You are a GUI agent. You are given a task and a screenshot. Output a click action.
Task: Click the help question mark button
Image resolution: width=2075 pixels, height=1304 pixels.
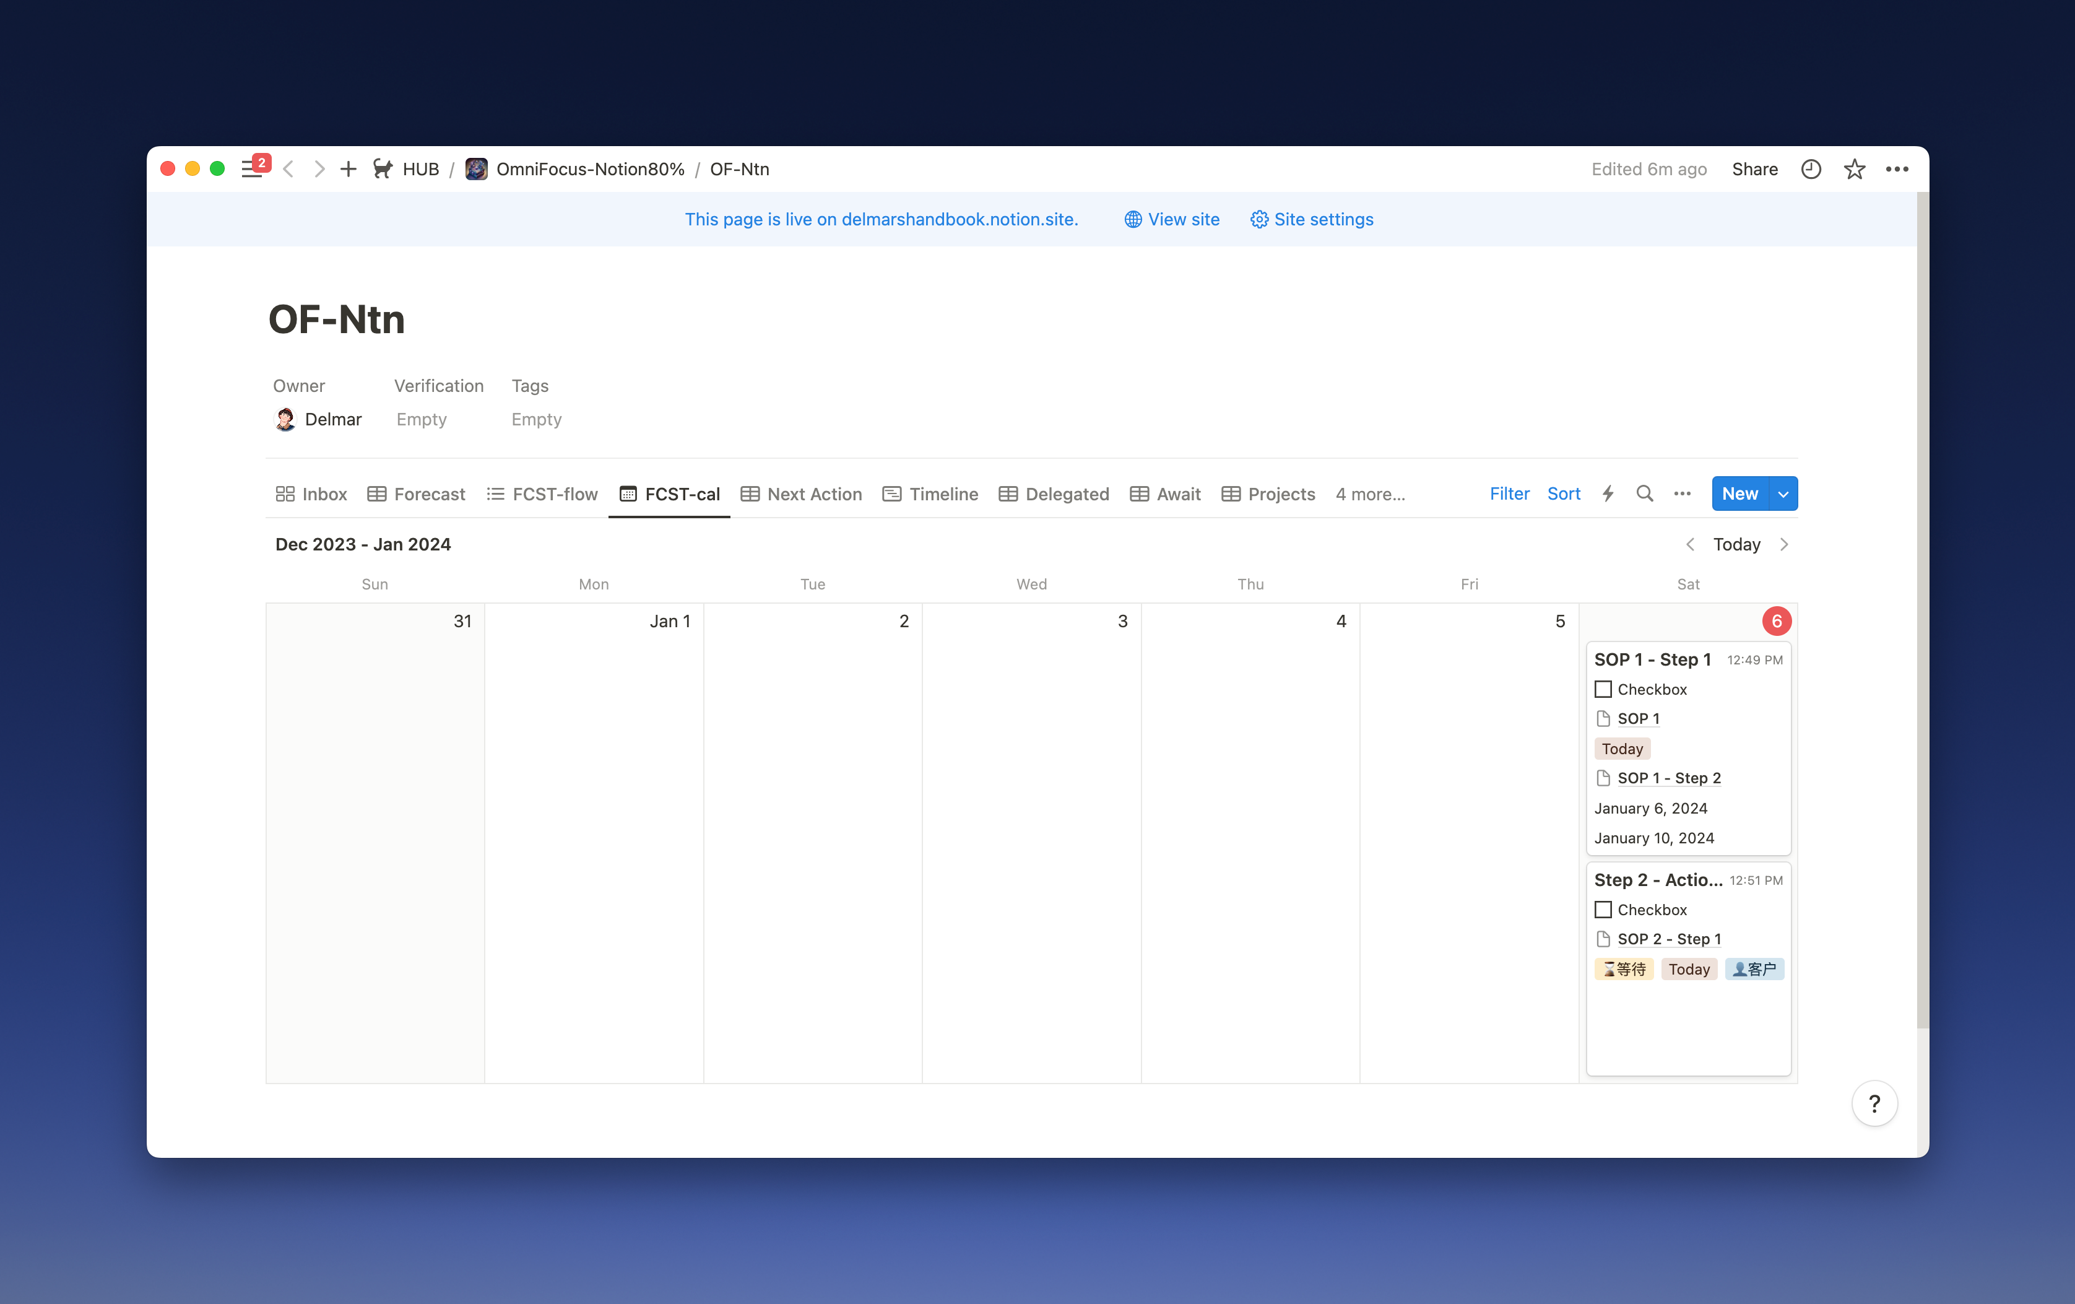tap(1874, 1103)
